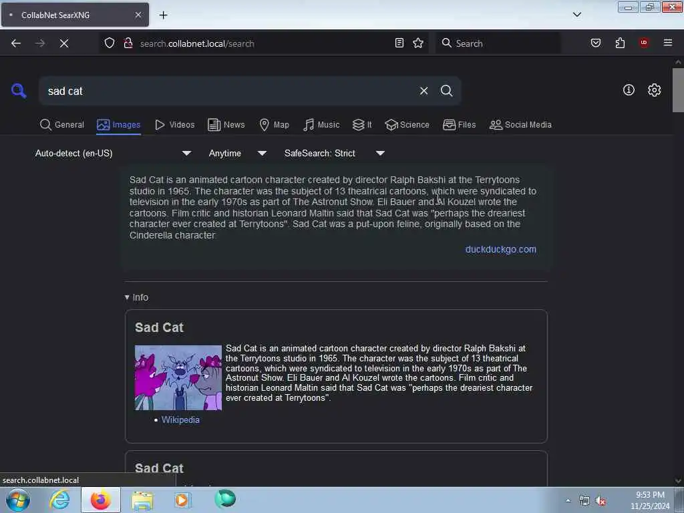Click the address bar URL

(197, 43)
